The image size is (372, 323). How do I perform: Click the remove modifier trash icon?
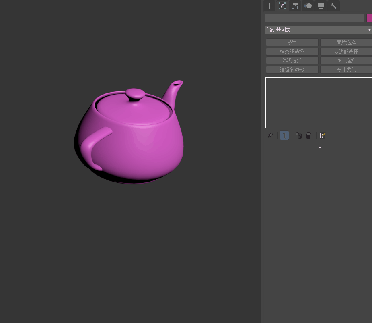(x=308, y=135)
